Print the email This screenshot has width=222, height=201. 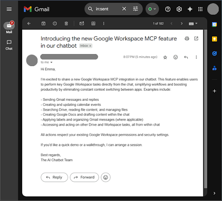187,38
